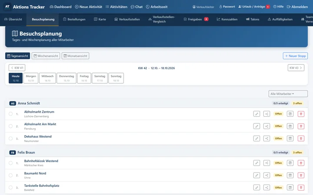Create a Neue Aktivität

pos(88,7)
